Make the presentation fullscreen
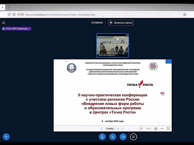Image resolution: width=194 pixels, height=145 pixels. pos(168,129)
